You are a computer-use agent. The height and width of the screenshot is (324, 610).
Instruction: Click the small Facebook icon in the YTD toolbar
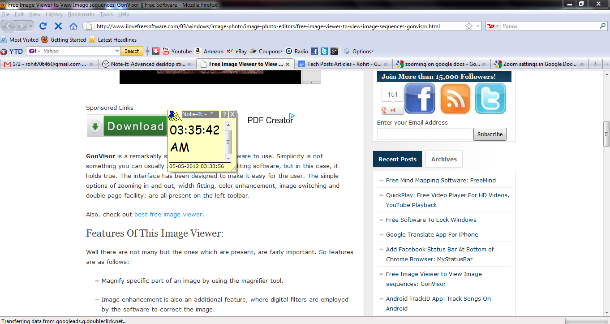click(x=314, y=51)
